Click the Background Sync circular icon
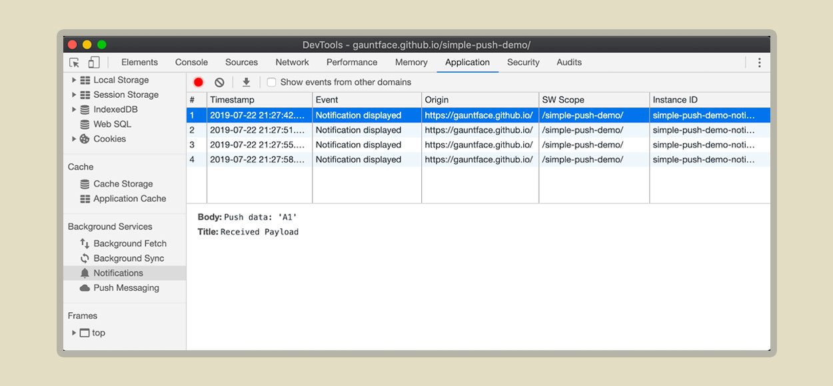This screenshot has height=386, width=833. click(85, 258)
